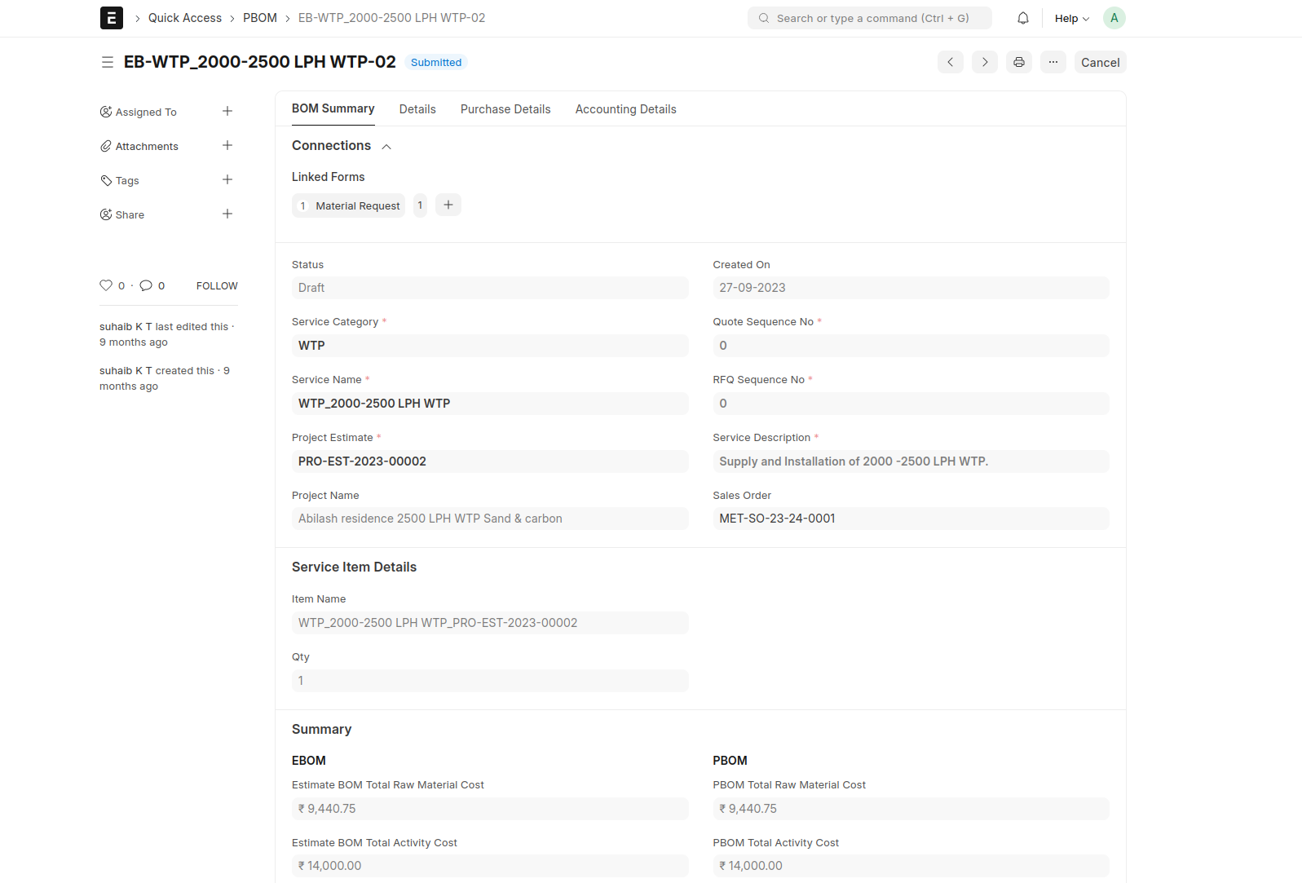Open the three-dot more options menu
The width and height of the screenshot is (1302, 883).
[x=1053, y=62]
